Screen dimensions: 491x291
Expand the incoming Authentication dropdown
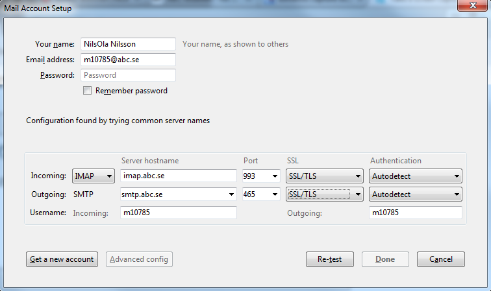[x=416, y=176]
